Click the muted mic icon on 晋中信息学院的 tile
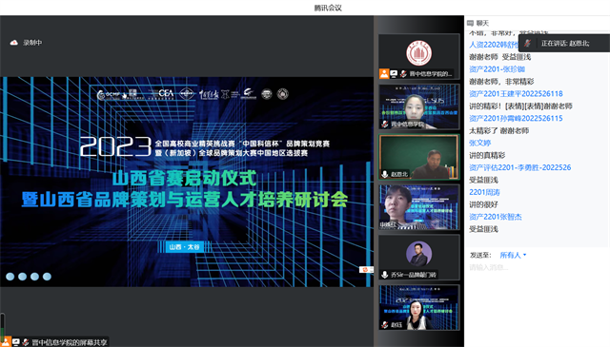 [x=403, y=74]
